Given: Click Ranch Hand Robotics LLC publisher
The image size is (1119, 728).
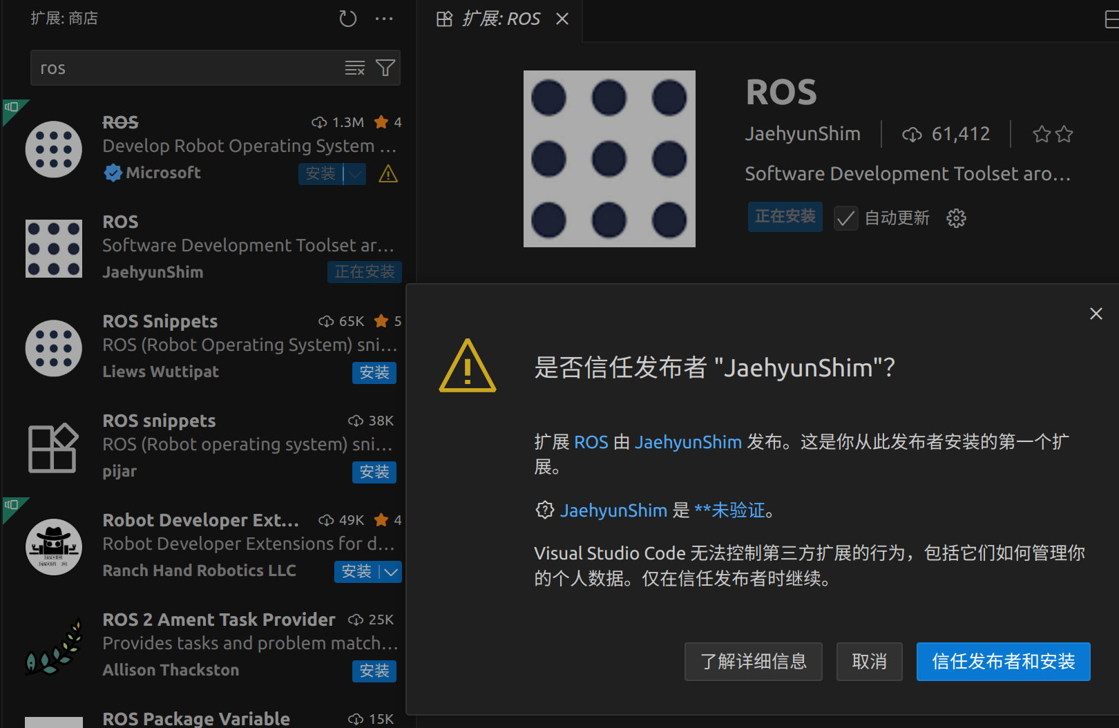Looking at the screenshot, I should (199, 571).
